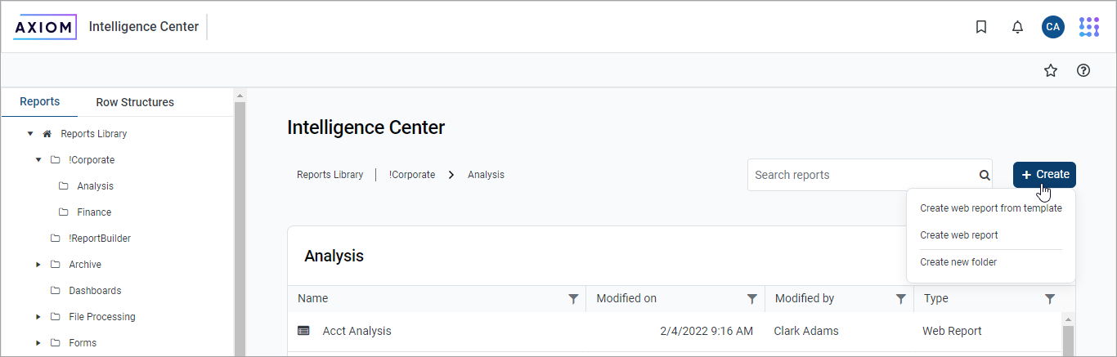1117x357 pixels.
Task: Open the CA user avatar menu
Action: (x=1053, y=27)
